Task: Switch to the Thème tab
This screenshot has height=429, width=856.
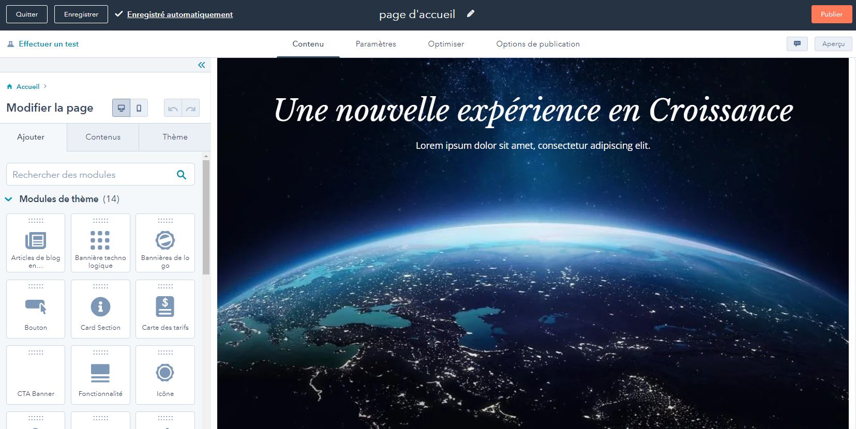Action: [175, 137]
